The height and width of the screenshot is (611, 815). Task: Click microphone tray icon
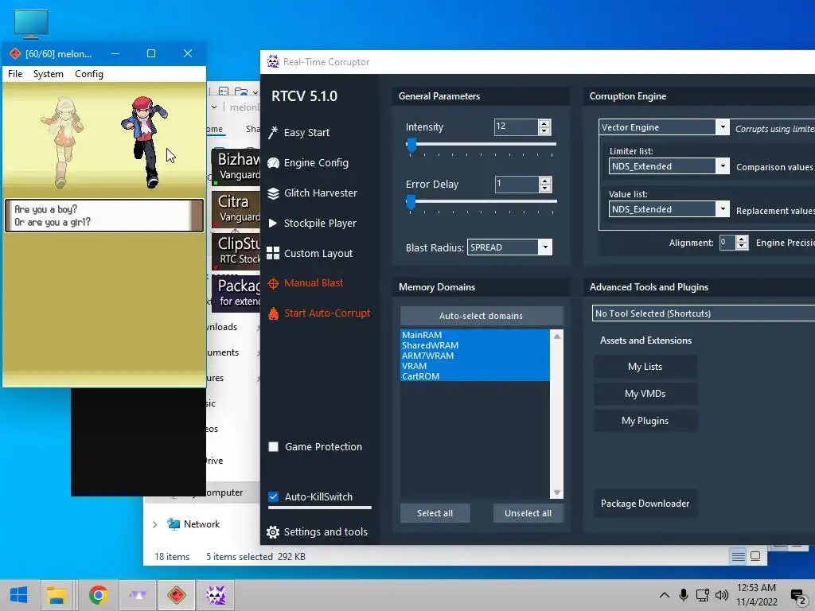[x=684, y=595]
